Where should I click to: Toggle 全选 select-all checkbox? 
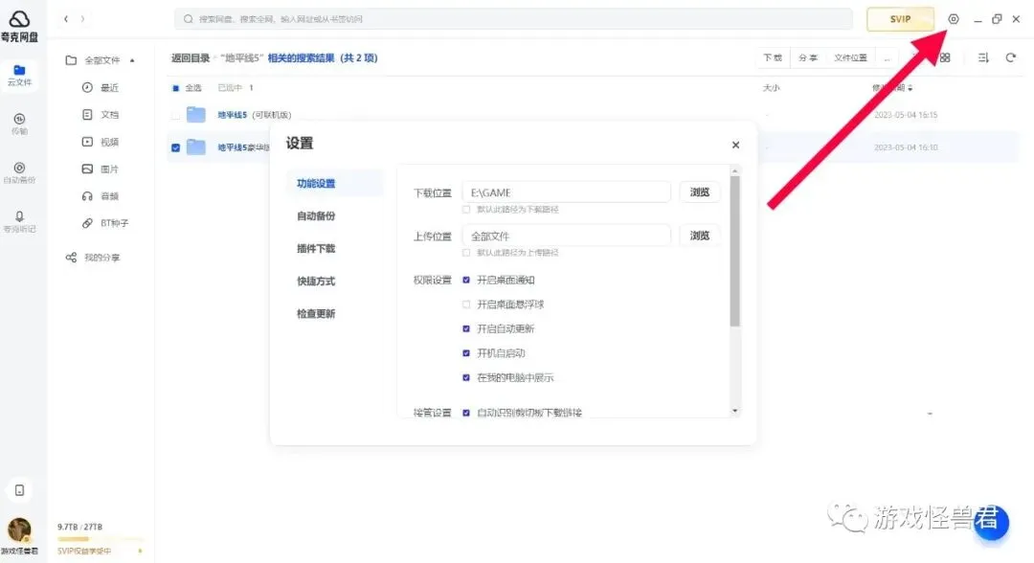pos(175,88)
